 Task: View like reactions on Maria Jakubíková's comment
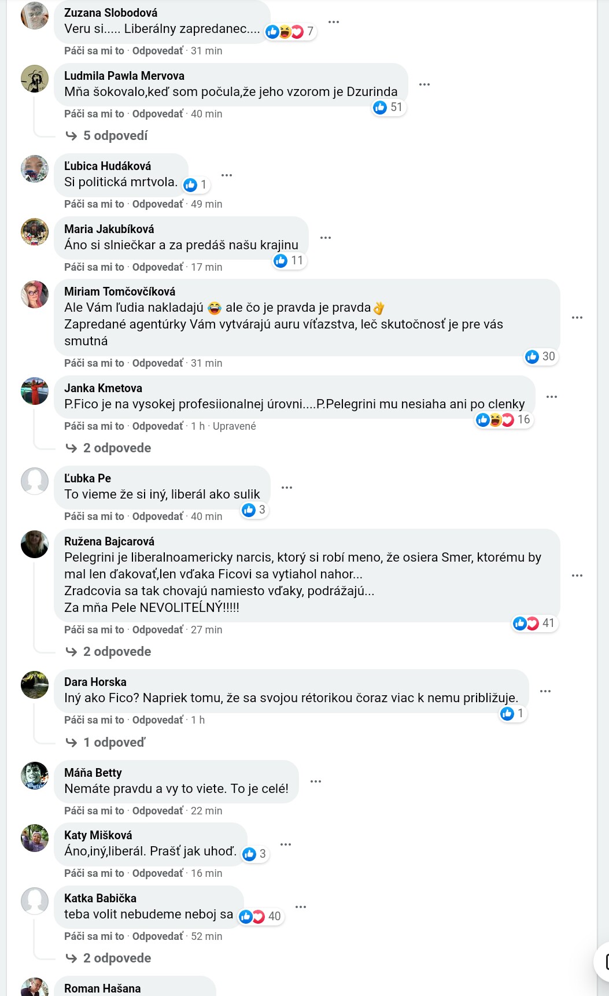coord(289,261)
